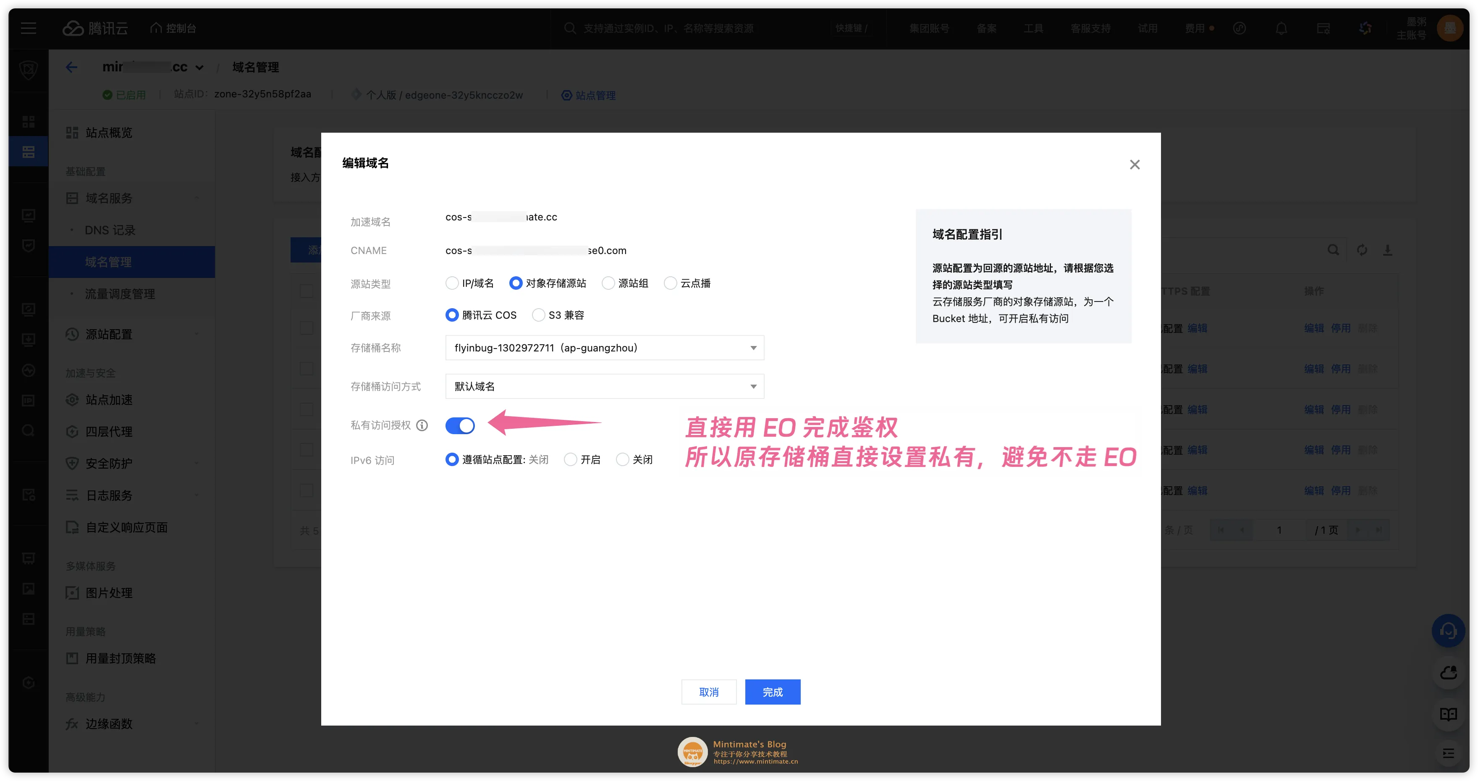The width and height of the screenshot is (1478, 781).
Task: Click the grid apps icon in left rail
Action: [28, 122]
